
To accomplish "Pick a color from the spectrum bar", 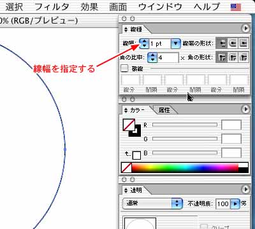I will [x=185, y=168].
